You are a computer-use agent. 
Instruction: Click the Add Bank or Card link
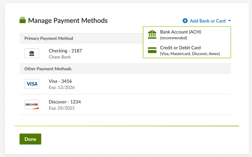click(x=208, y=21)
